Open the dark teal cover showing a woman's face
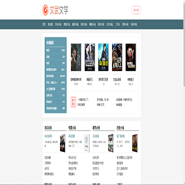185x185 pixels. [76, 57]
